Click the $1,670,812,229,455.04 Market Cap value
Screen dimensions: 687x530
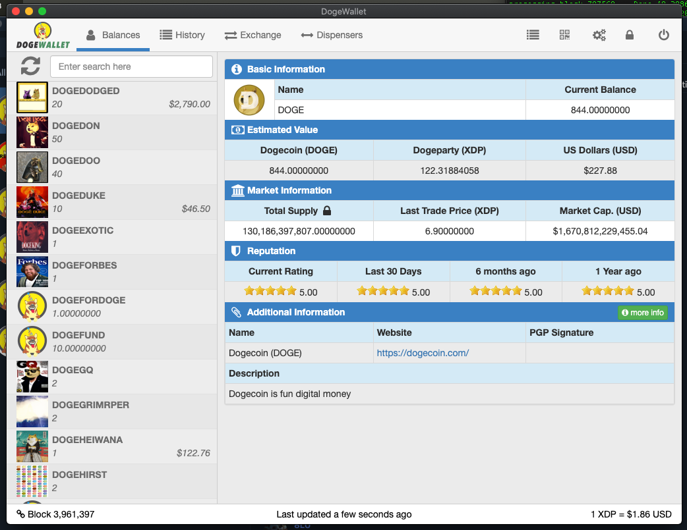tap(600, 231)
